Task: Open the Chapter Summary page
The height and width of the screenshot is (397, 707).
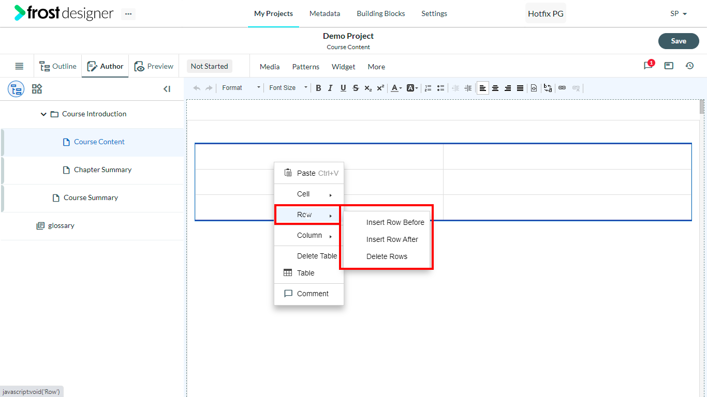Action: point(102,170)
